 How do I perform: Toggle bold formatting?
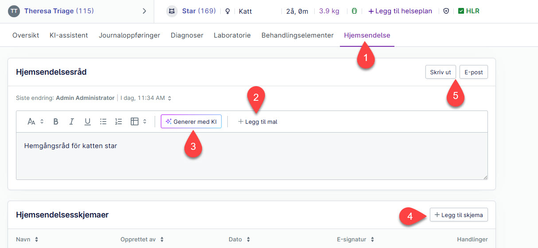56,122
